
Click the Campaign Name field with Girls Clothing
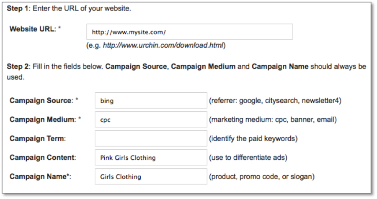(151, 176)
